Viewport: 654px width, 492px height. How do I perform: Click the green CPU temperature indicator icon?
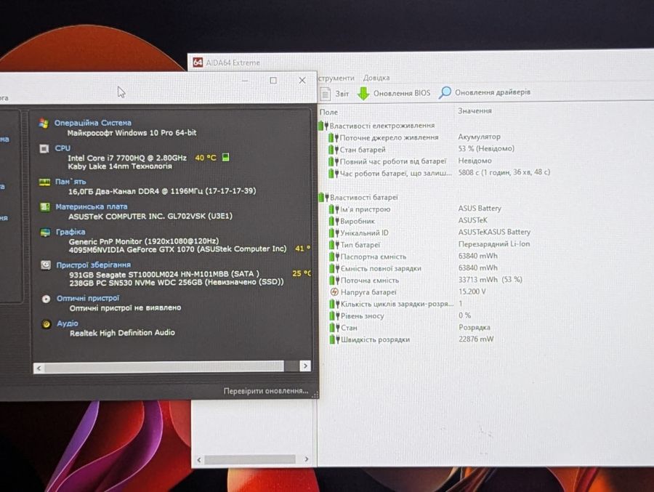(226, 157)
